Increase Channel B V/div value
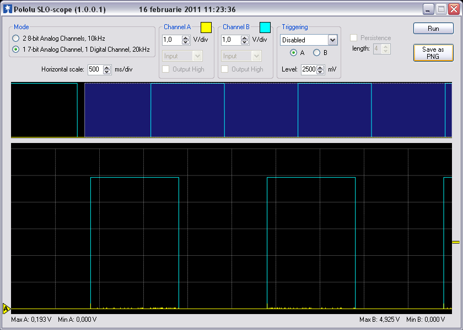This screenshot has height=330, width=463. [x=245, y=37]
